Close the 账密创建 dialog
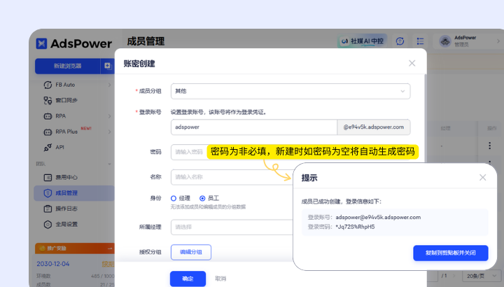 pos(412,63)
